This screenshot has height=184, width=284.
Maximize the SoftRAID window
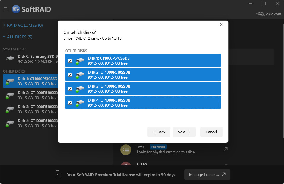(x=264, y=4)
